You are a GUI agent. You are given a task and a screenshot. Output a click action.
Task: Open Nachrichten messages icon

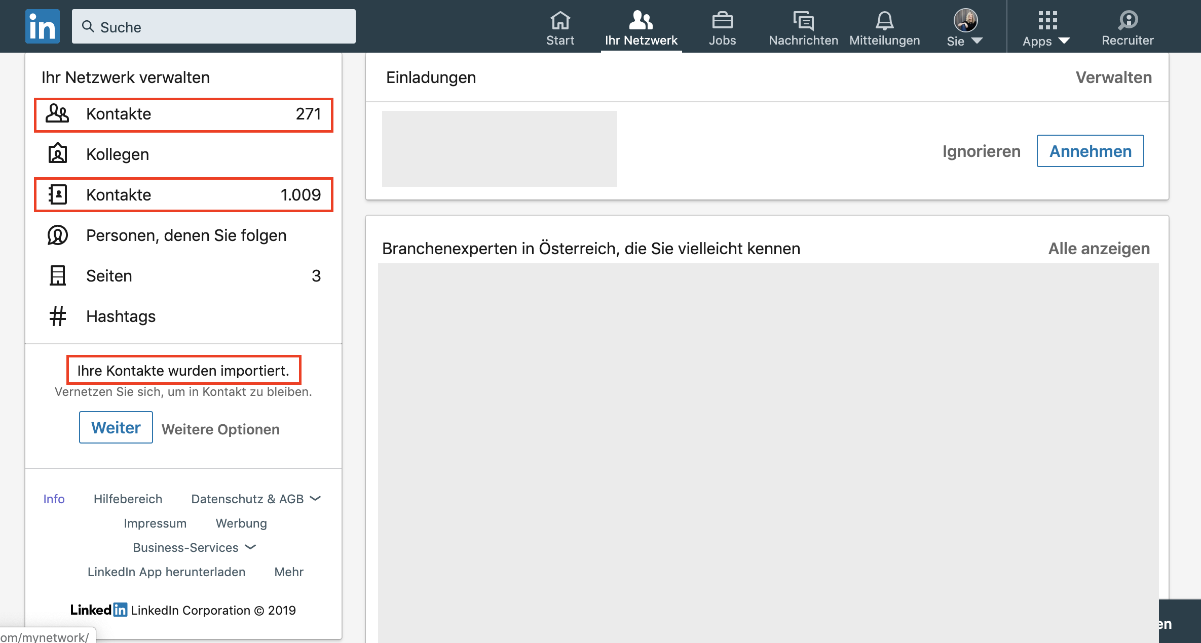[803, 21]
